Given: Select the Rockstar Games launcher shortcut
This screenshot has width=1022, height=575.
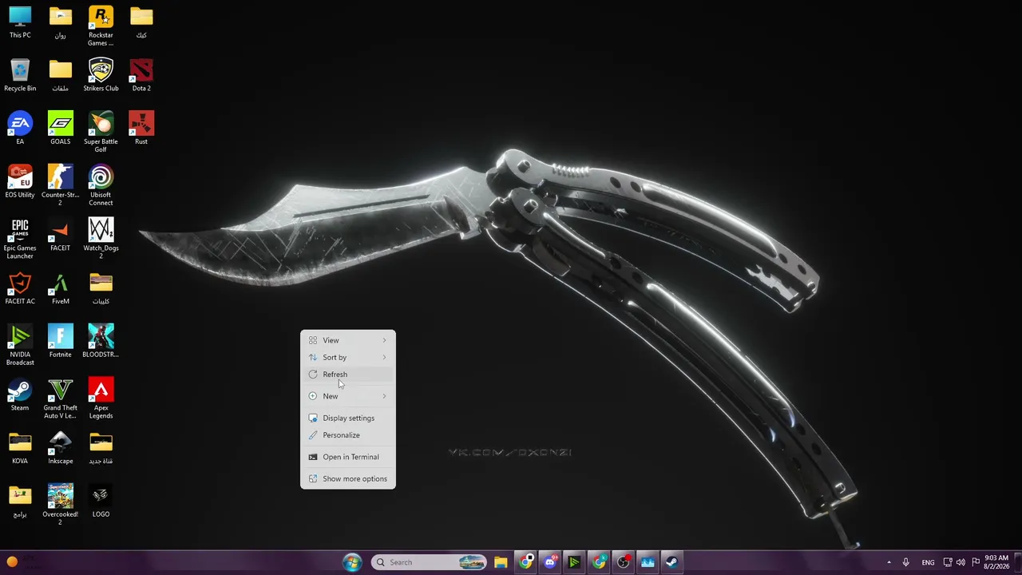Looking at the screenshot, I should [x=101, y=26].
